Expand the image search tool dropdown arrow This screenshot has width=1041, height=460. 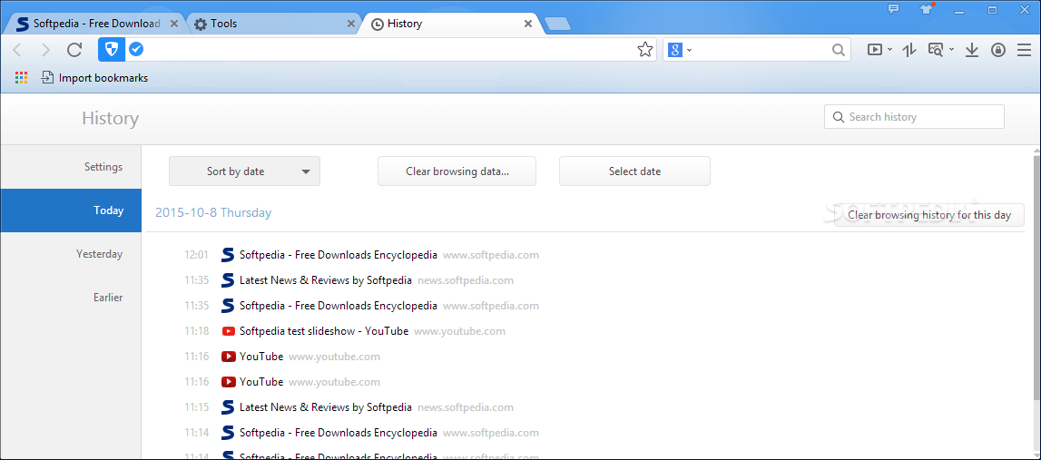(951, 51)
